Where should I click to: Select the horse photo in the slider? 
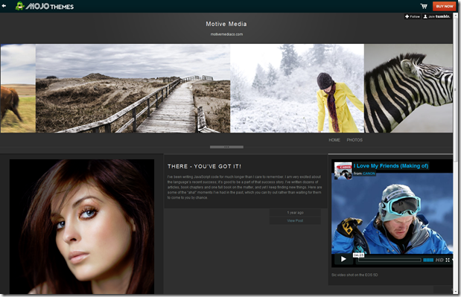click(x=18, y=89)
